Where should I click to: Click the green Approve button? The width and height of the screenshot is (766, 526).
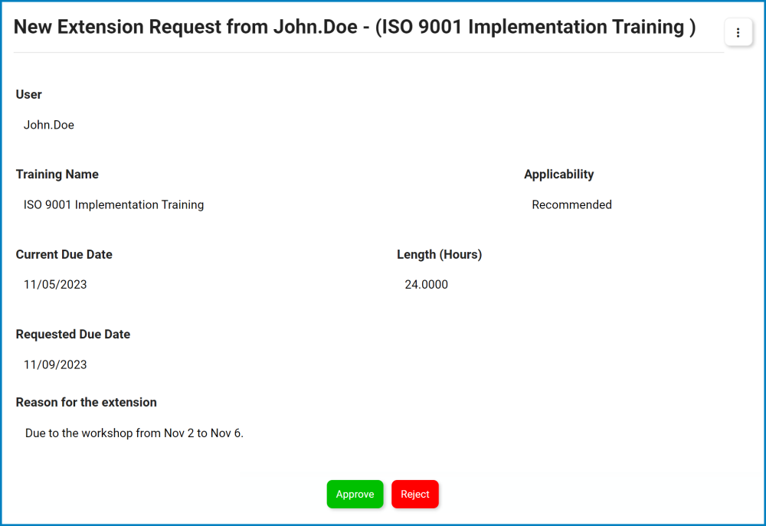(355, 494)
